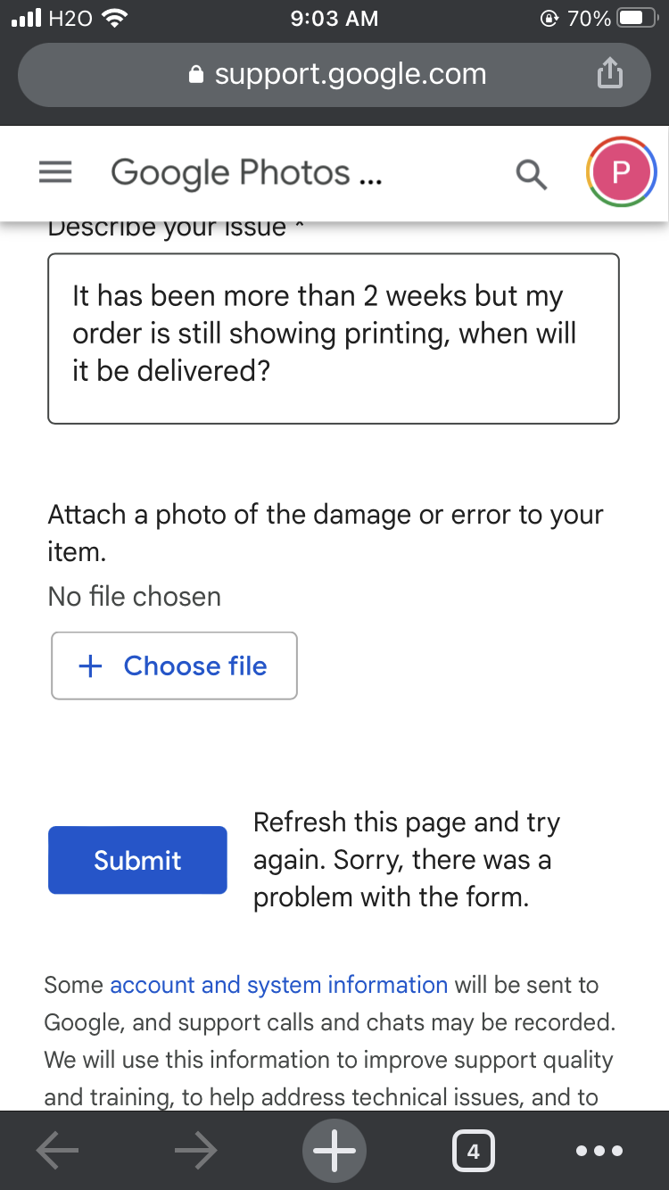Tap the lock icon beside the URL
This screenshot has width=669, height=1190.
point(197,75)
